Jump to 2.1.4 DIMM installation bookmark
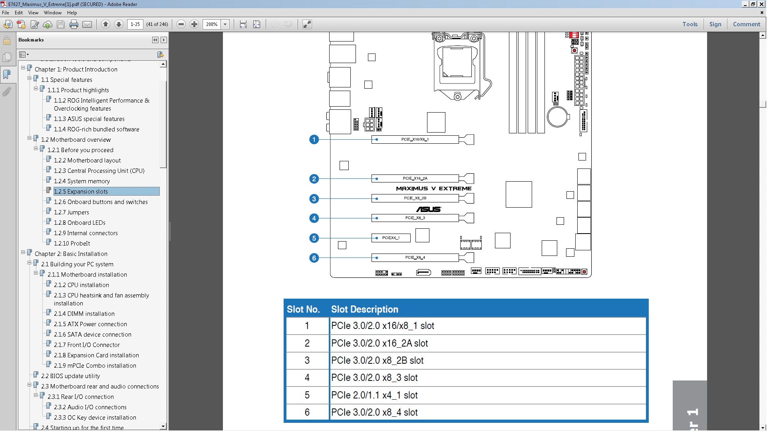 [x=84, y=314]
